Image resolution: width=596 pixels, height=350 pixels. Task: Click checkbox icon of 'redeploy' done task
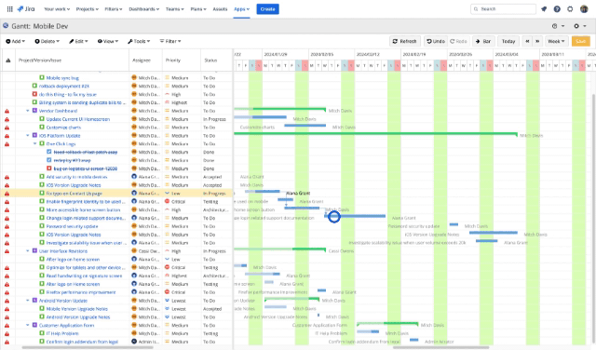coord(49,160)
